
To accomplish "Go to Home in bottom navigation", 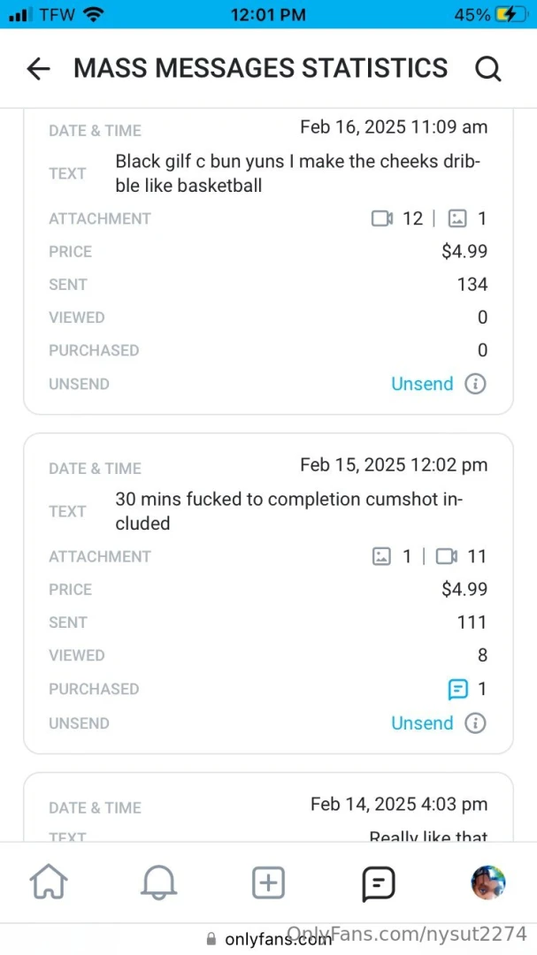I will click(x=49, y=882).
